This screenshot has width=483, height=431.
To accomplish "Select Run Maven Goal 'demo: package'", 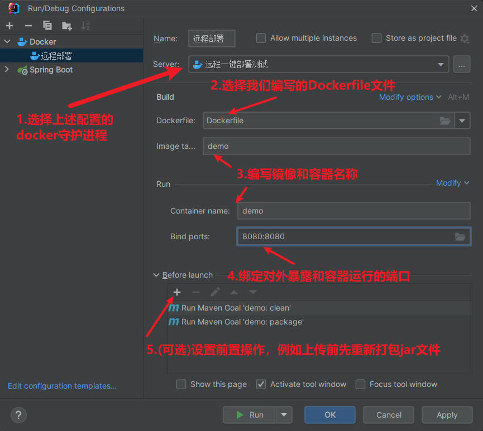I will click(x=242, y=322).
